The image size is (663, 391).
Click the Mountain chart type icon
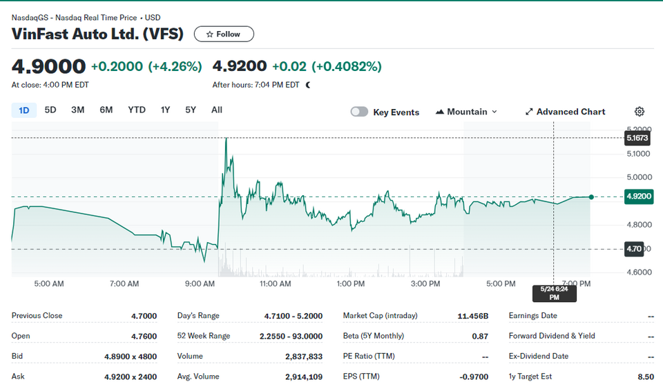[440, 112]
